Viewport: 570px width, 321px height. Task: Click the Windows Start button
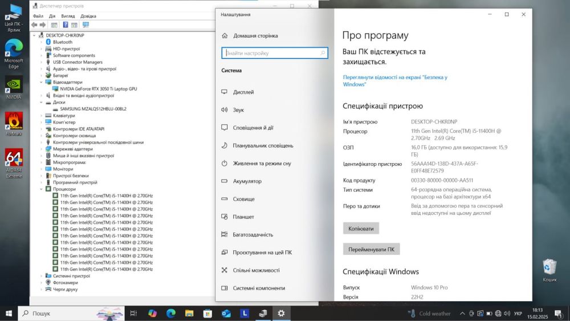tap(9, 314)
